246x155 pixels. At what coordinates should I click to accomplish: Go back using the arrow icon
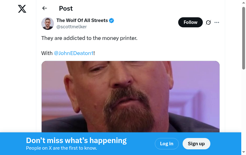[44, 8]
